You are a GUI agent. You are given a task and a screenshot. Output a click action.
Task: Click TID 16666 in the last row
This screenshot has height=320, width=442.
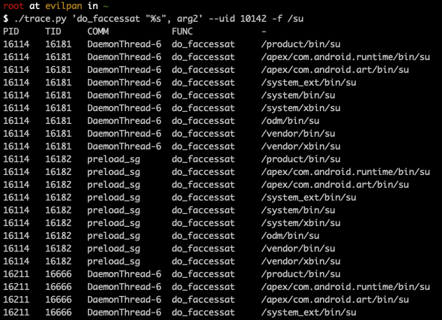coord(58,312)
